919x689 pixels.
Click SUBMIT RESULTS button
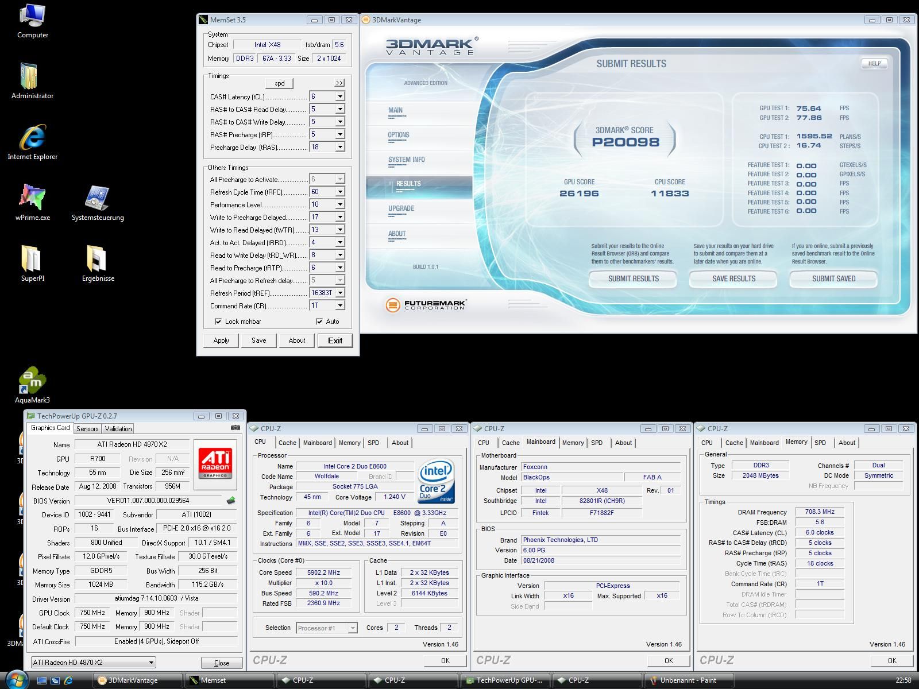click(x=633, y=279)
